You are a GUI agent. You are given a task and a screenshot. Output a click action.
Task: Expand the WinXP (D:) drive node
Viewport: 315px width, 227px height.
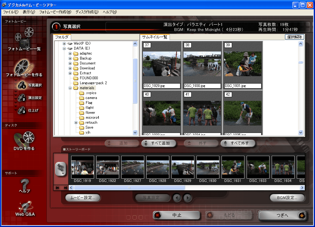pyautogui.click(x=64, y=43)
